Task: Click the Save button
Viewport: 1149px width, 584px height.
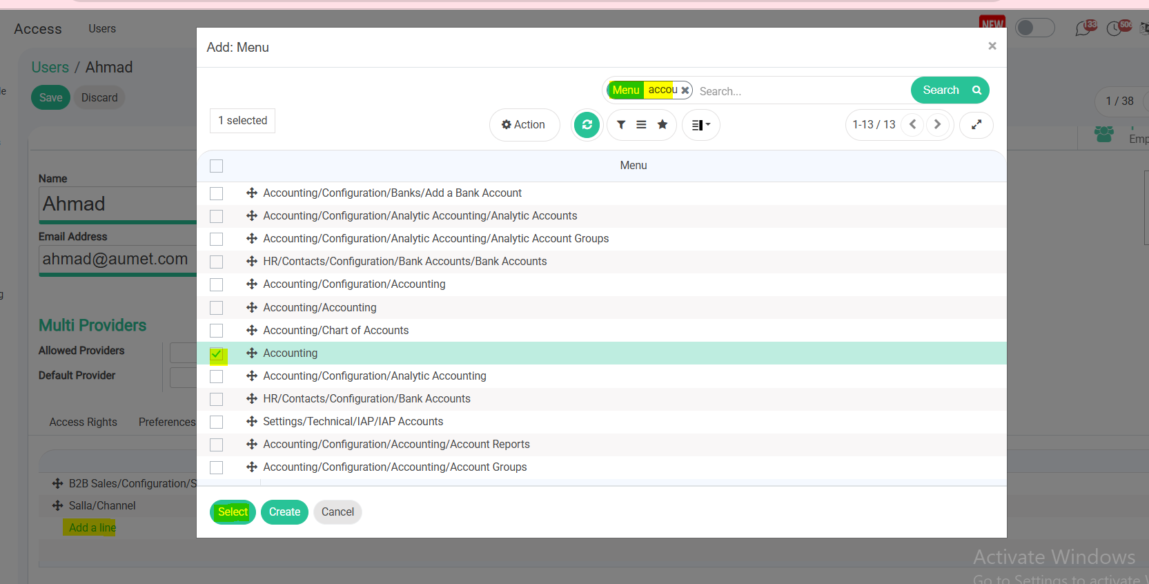Action: click(x=50, y=98)
